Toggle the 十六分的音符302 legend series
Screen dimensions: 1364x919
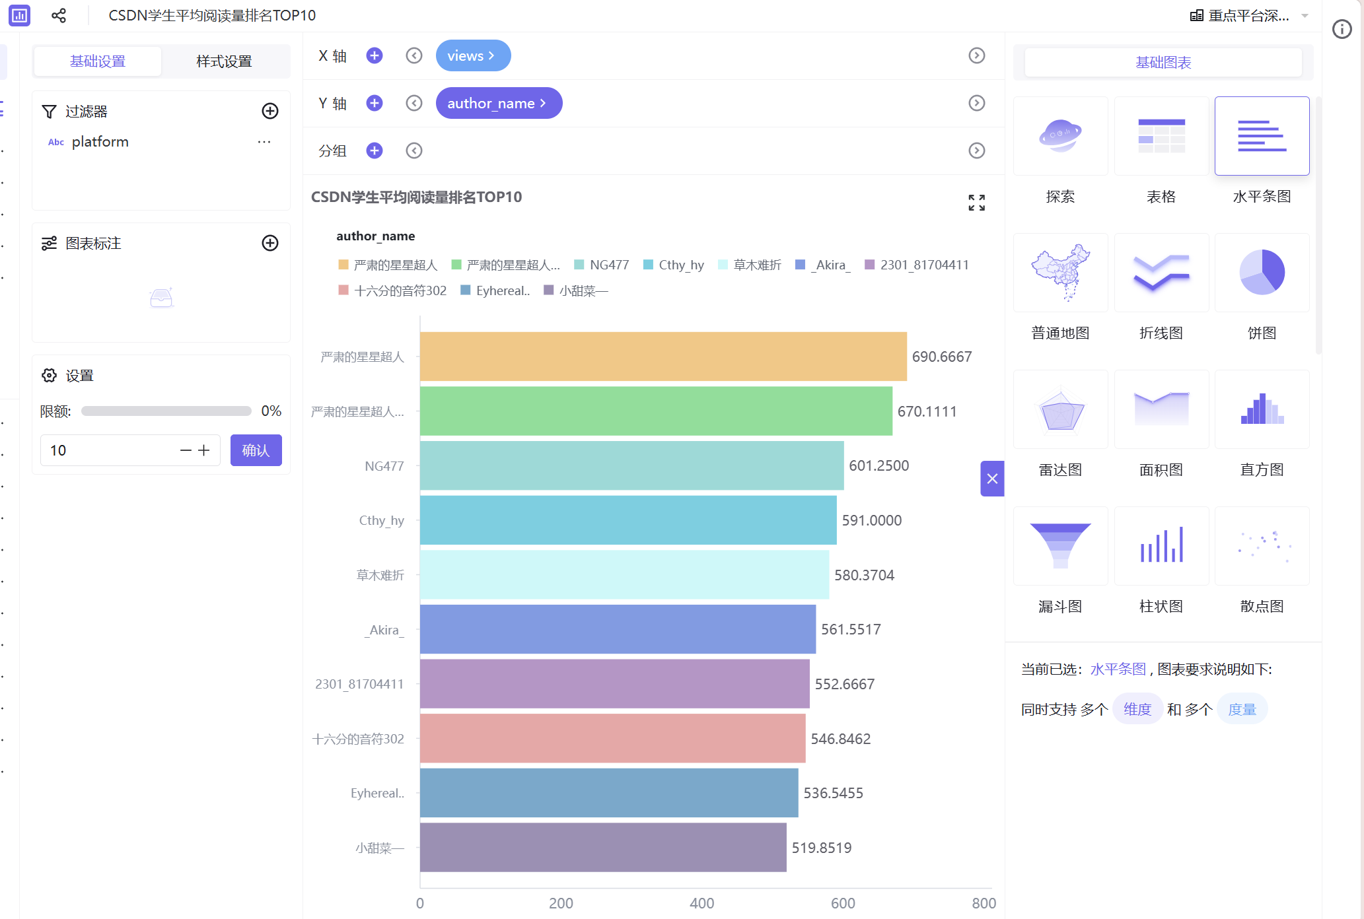pyautogui.click(x=392, y=290)
